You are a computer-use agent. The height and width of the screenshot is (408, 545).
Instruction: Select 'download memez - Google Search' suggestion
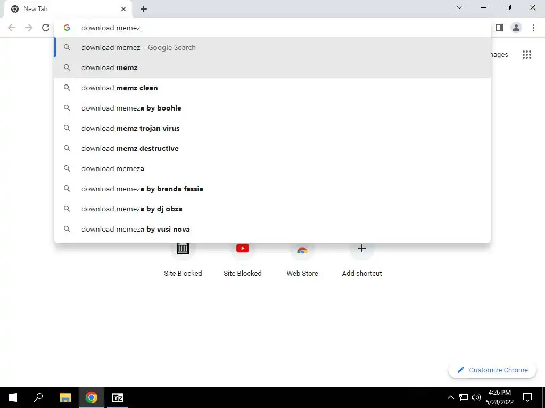[272, 47]
